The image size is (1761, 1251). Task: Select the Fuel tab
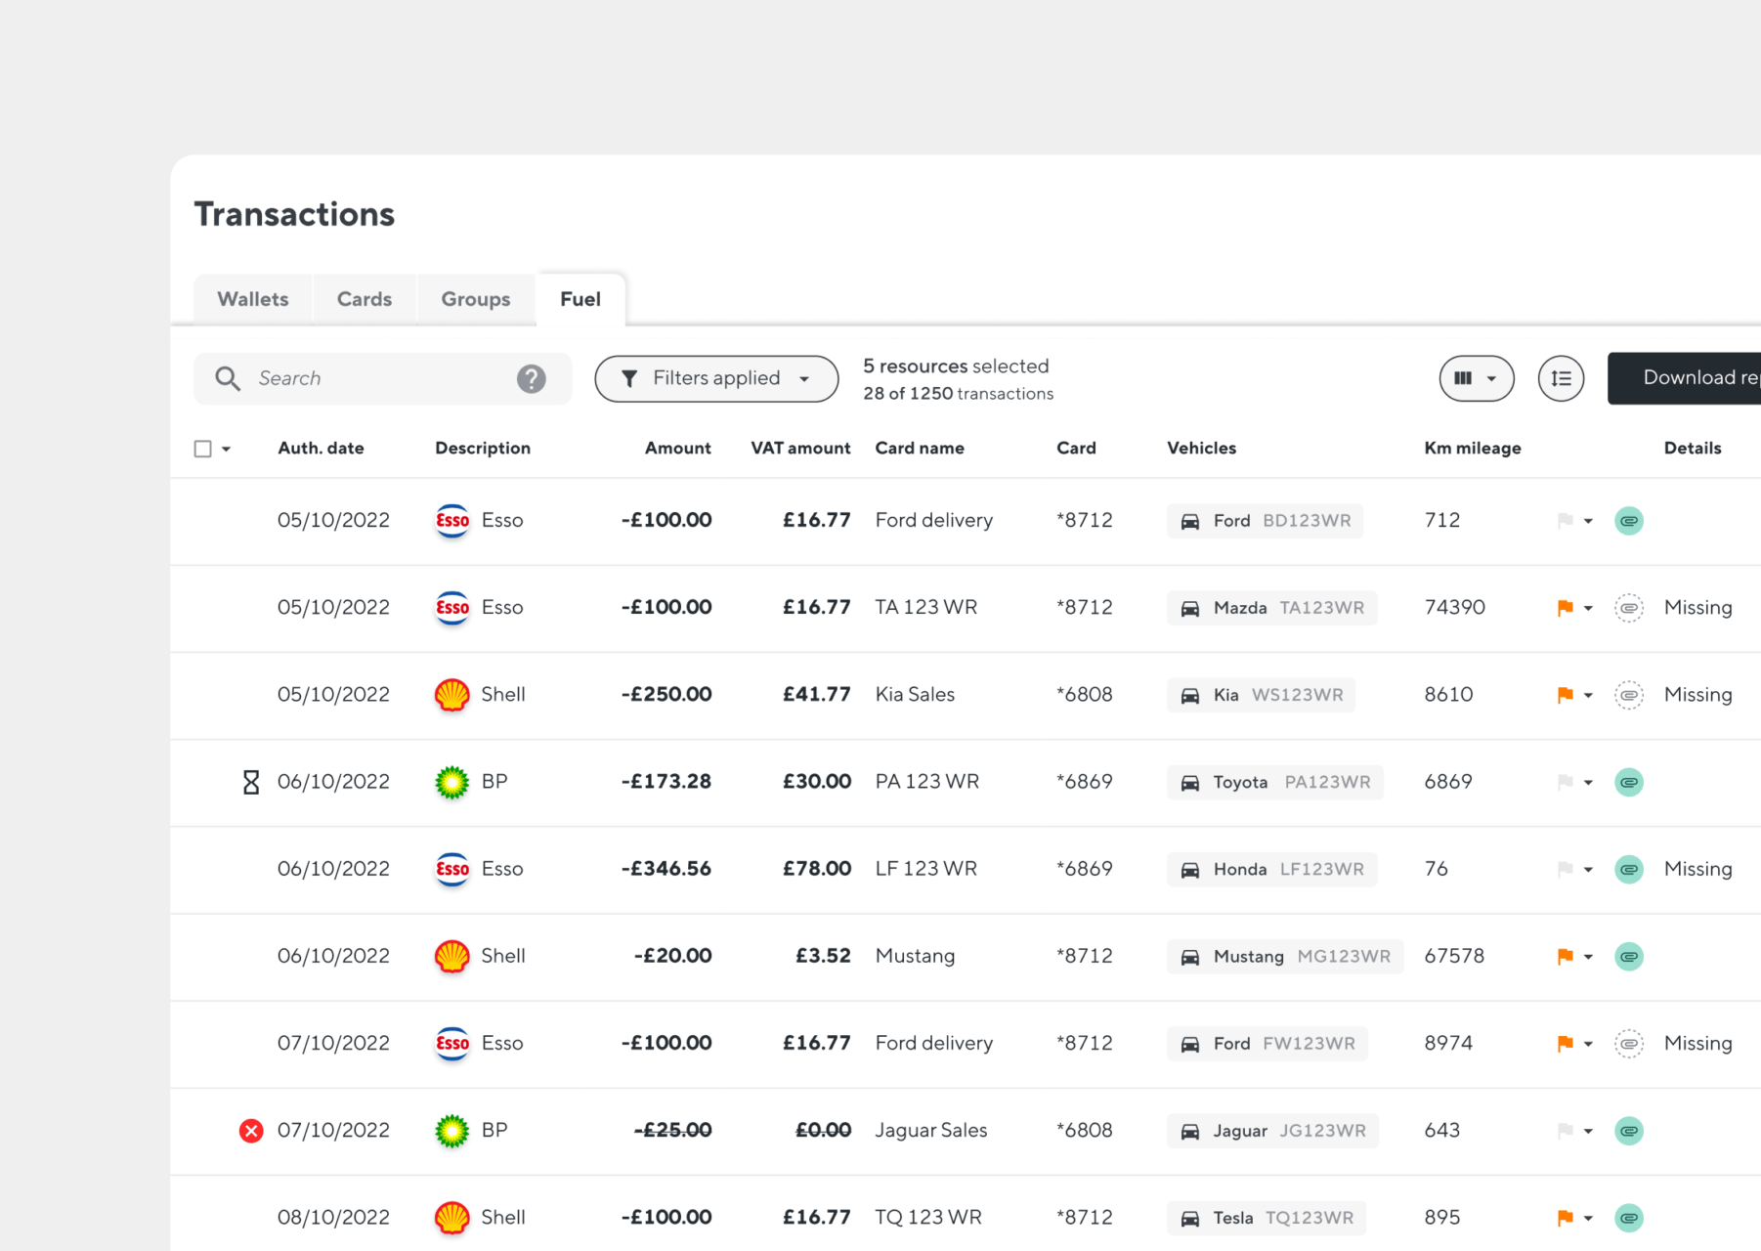click(580, 299)
